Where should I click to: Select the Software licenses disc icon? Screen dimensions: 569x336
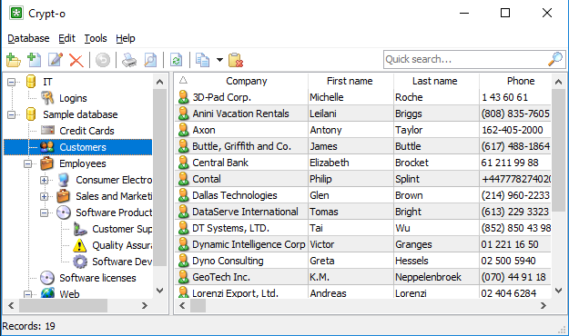tap(47, 278)
